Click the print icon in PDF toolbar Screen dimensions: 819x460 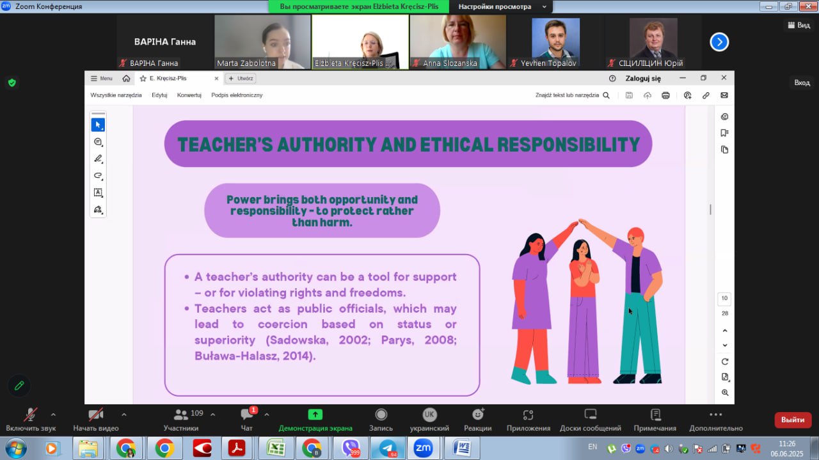point(665,95)
